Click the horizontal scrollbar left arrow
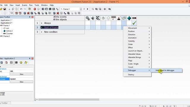This screenshot has width=190, height=107. click(x=37, y=100)
